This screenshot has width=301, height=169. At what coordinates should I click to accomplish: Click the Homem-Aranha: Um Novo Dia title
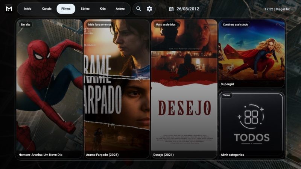point(40,155)
